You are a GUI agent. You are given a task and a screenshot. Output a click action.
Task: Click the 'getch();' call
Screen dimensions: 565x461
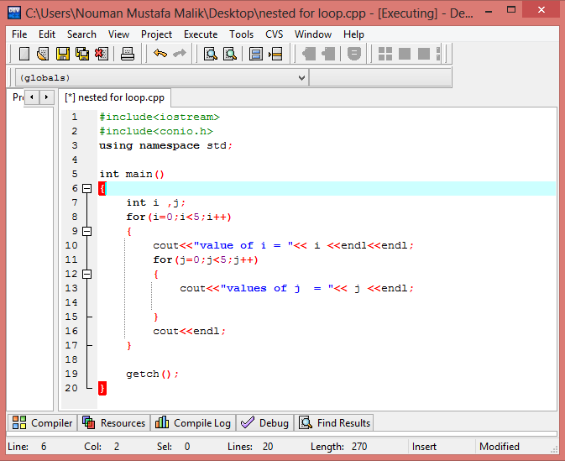(x=153, y=375)
